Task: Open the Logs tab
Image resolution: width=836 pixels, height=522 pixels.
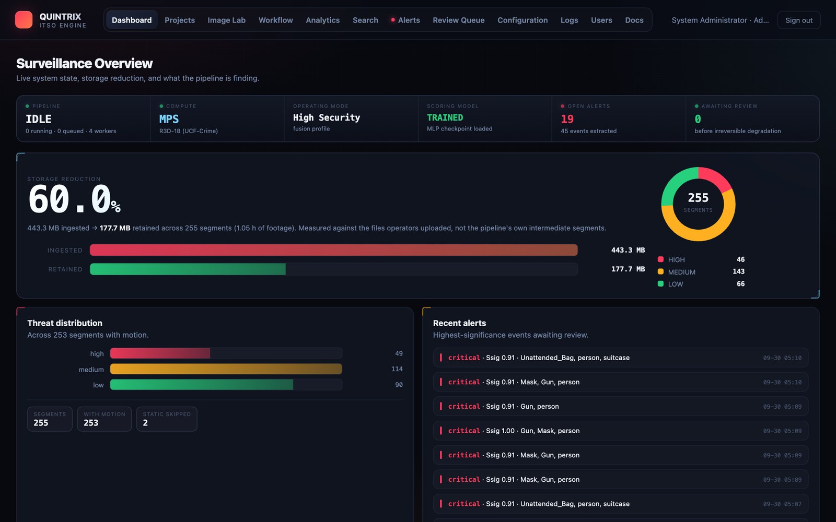Action: pos(569,20)
